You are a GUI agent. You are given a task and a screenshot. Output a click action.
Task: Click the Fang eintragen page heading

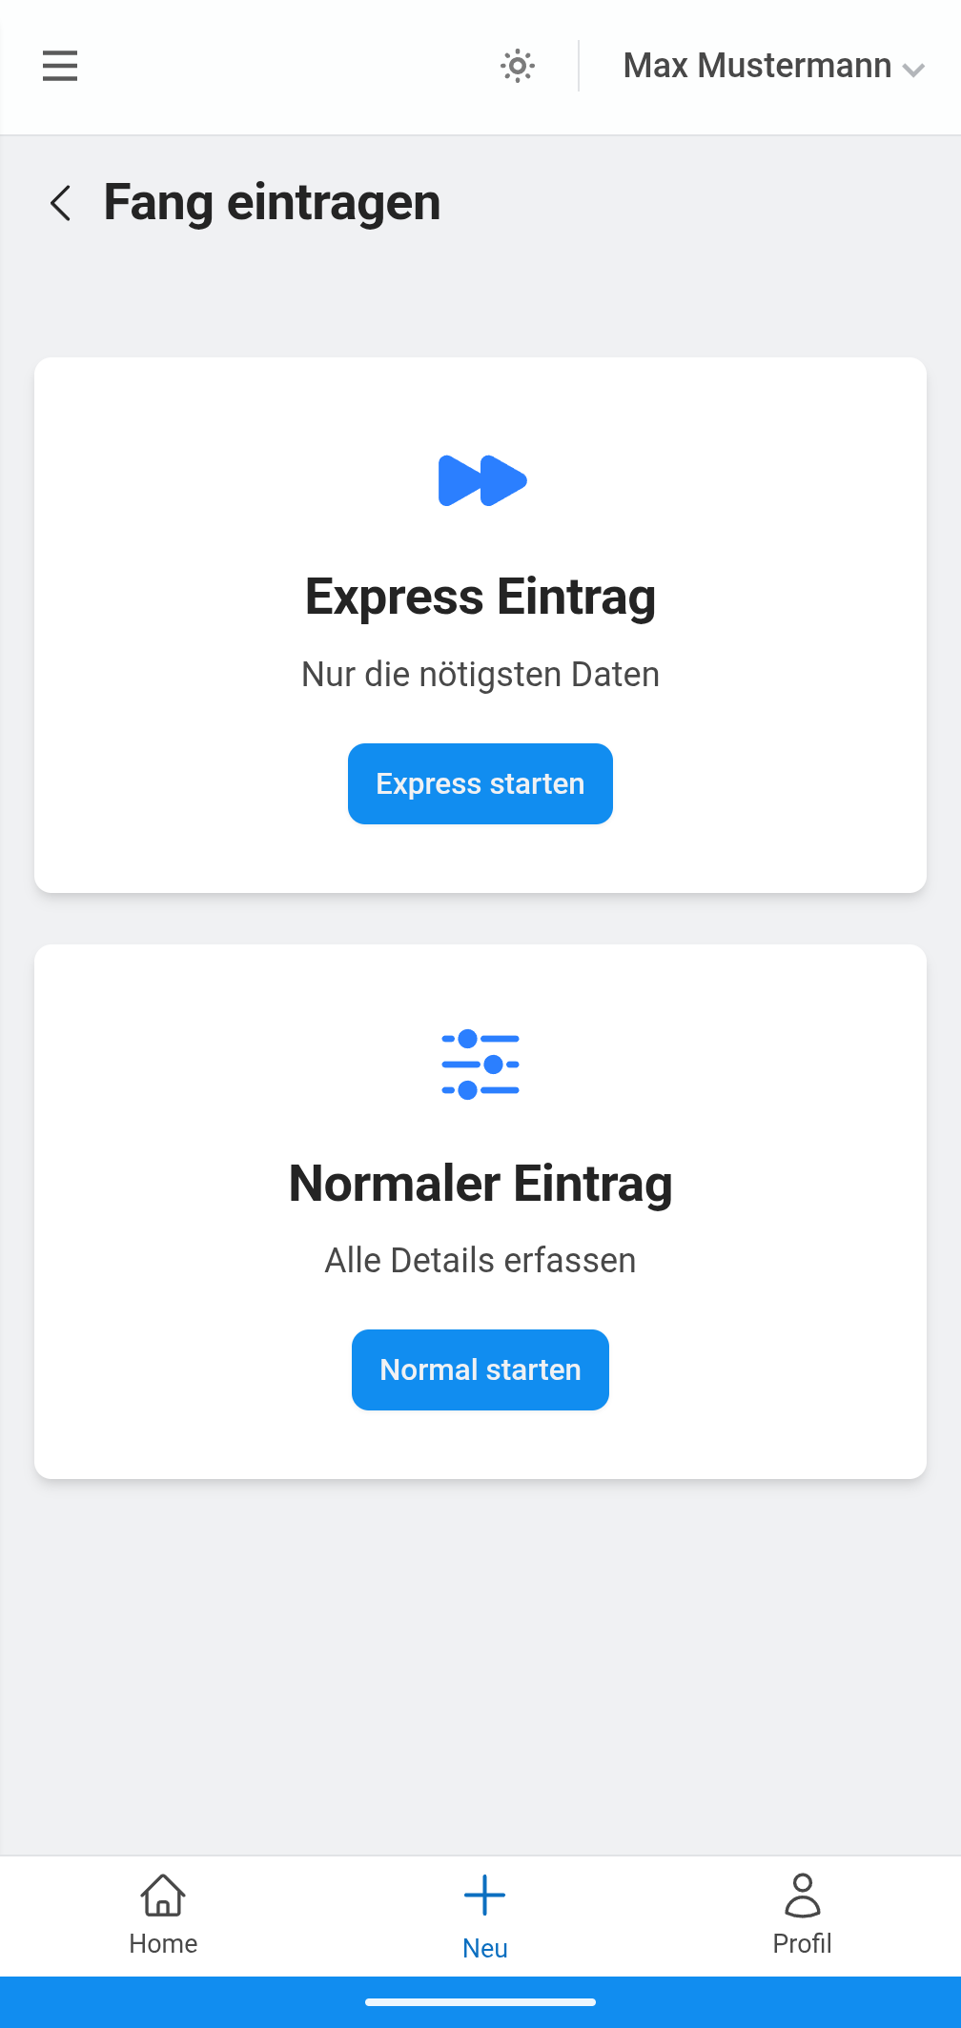point(272,203)
